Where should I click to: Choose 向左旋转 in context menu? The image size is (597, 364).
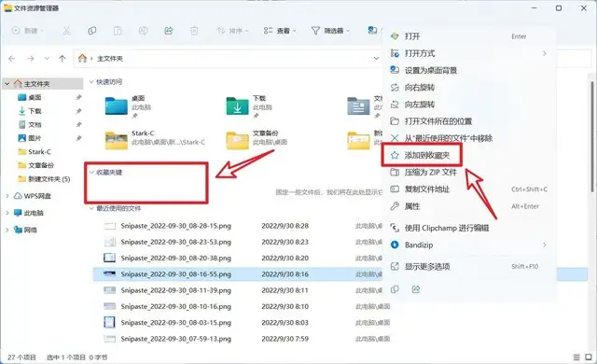468,105
